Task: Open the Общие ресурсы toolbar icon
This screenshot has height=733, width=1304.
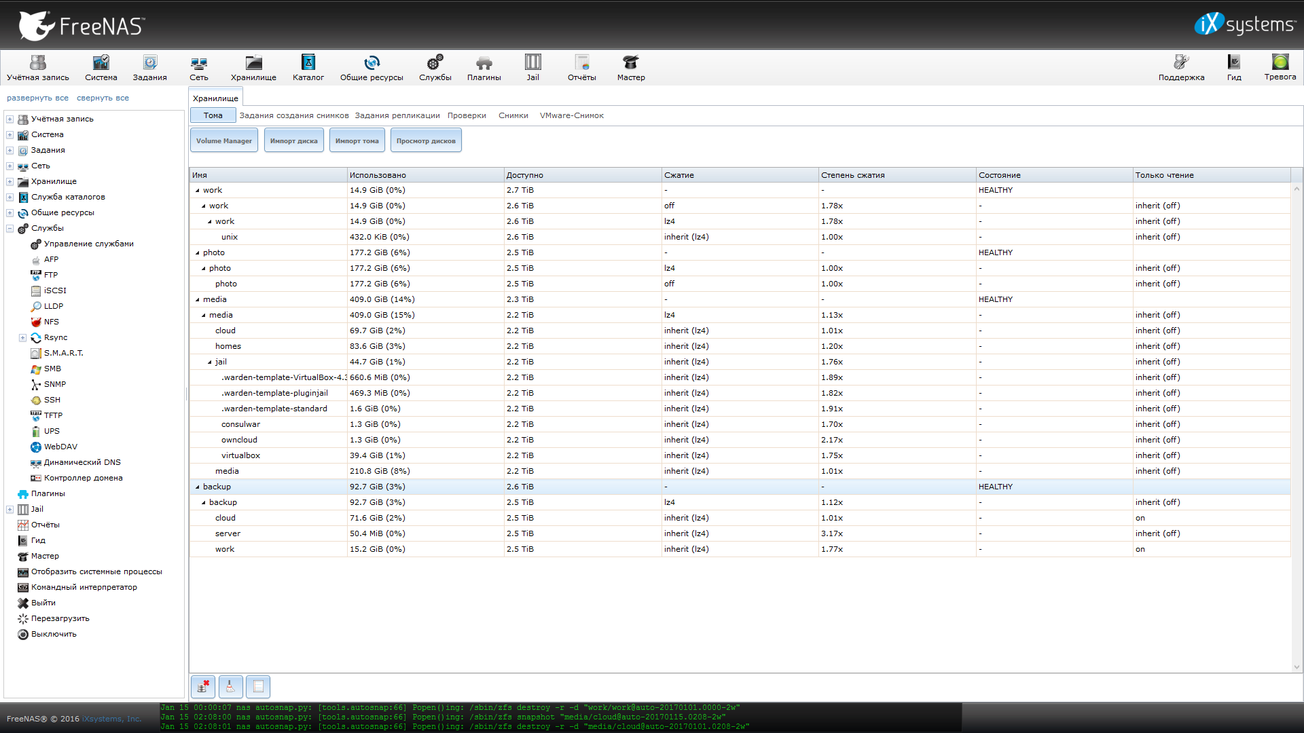Action: [372, 68]
